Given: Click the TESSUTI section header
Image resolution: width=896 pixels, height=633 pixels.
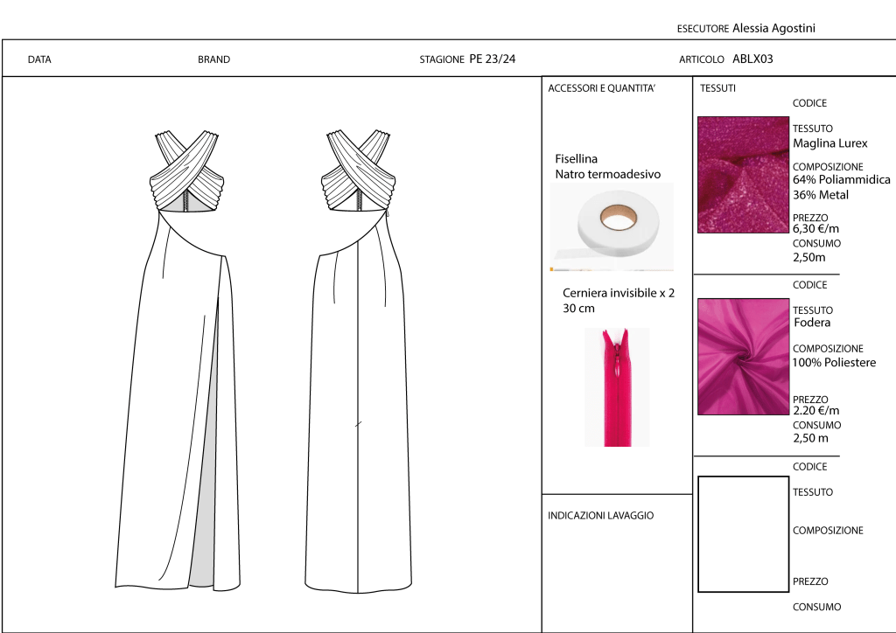Looking at the screenshot, I should click(x=717, y=89).
